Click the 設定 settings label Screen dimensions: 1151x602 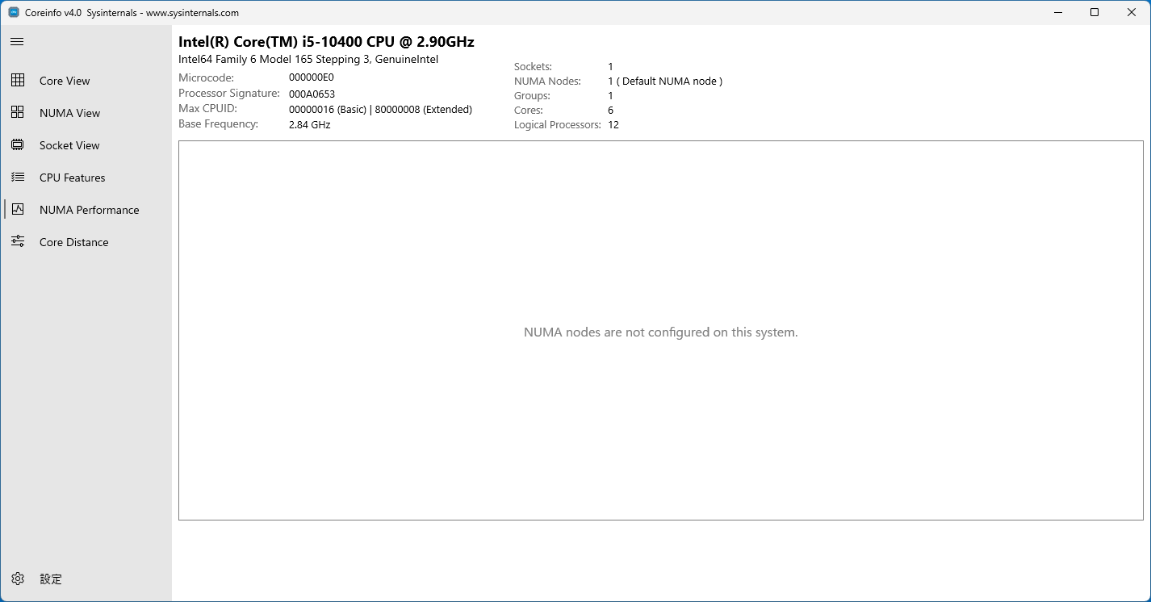[51, 579]
